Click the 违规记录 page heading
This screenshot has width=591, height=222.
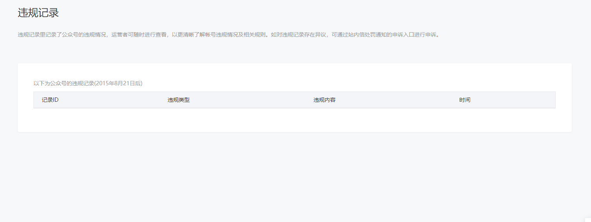(x=38, y=13)
